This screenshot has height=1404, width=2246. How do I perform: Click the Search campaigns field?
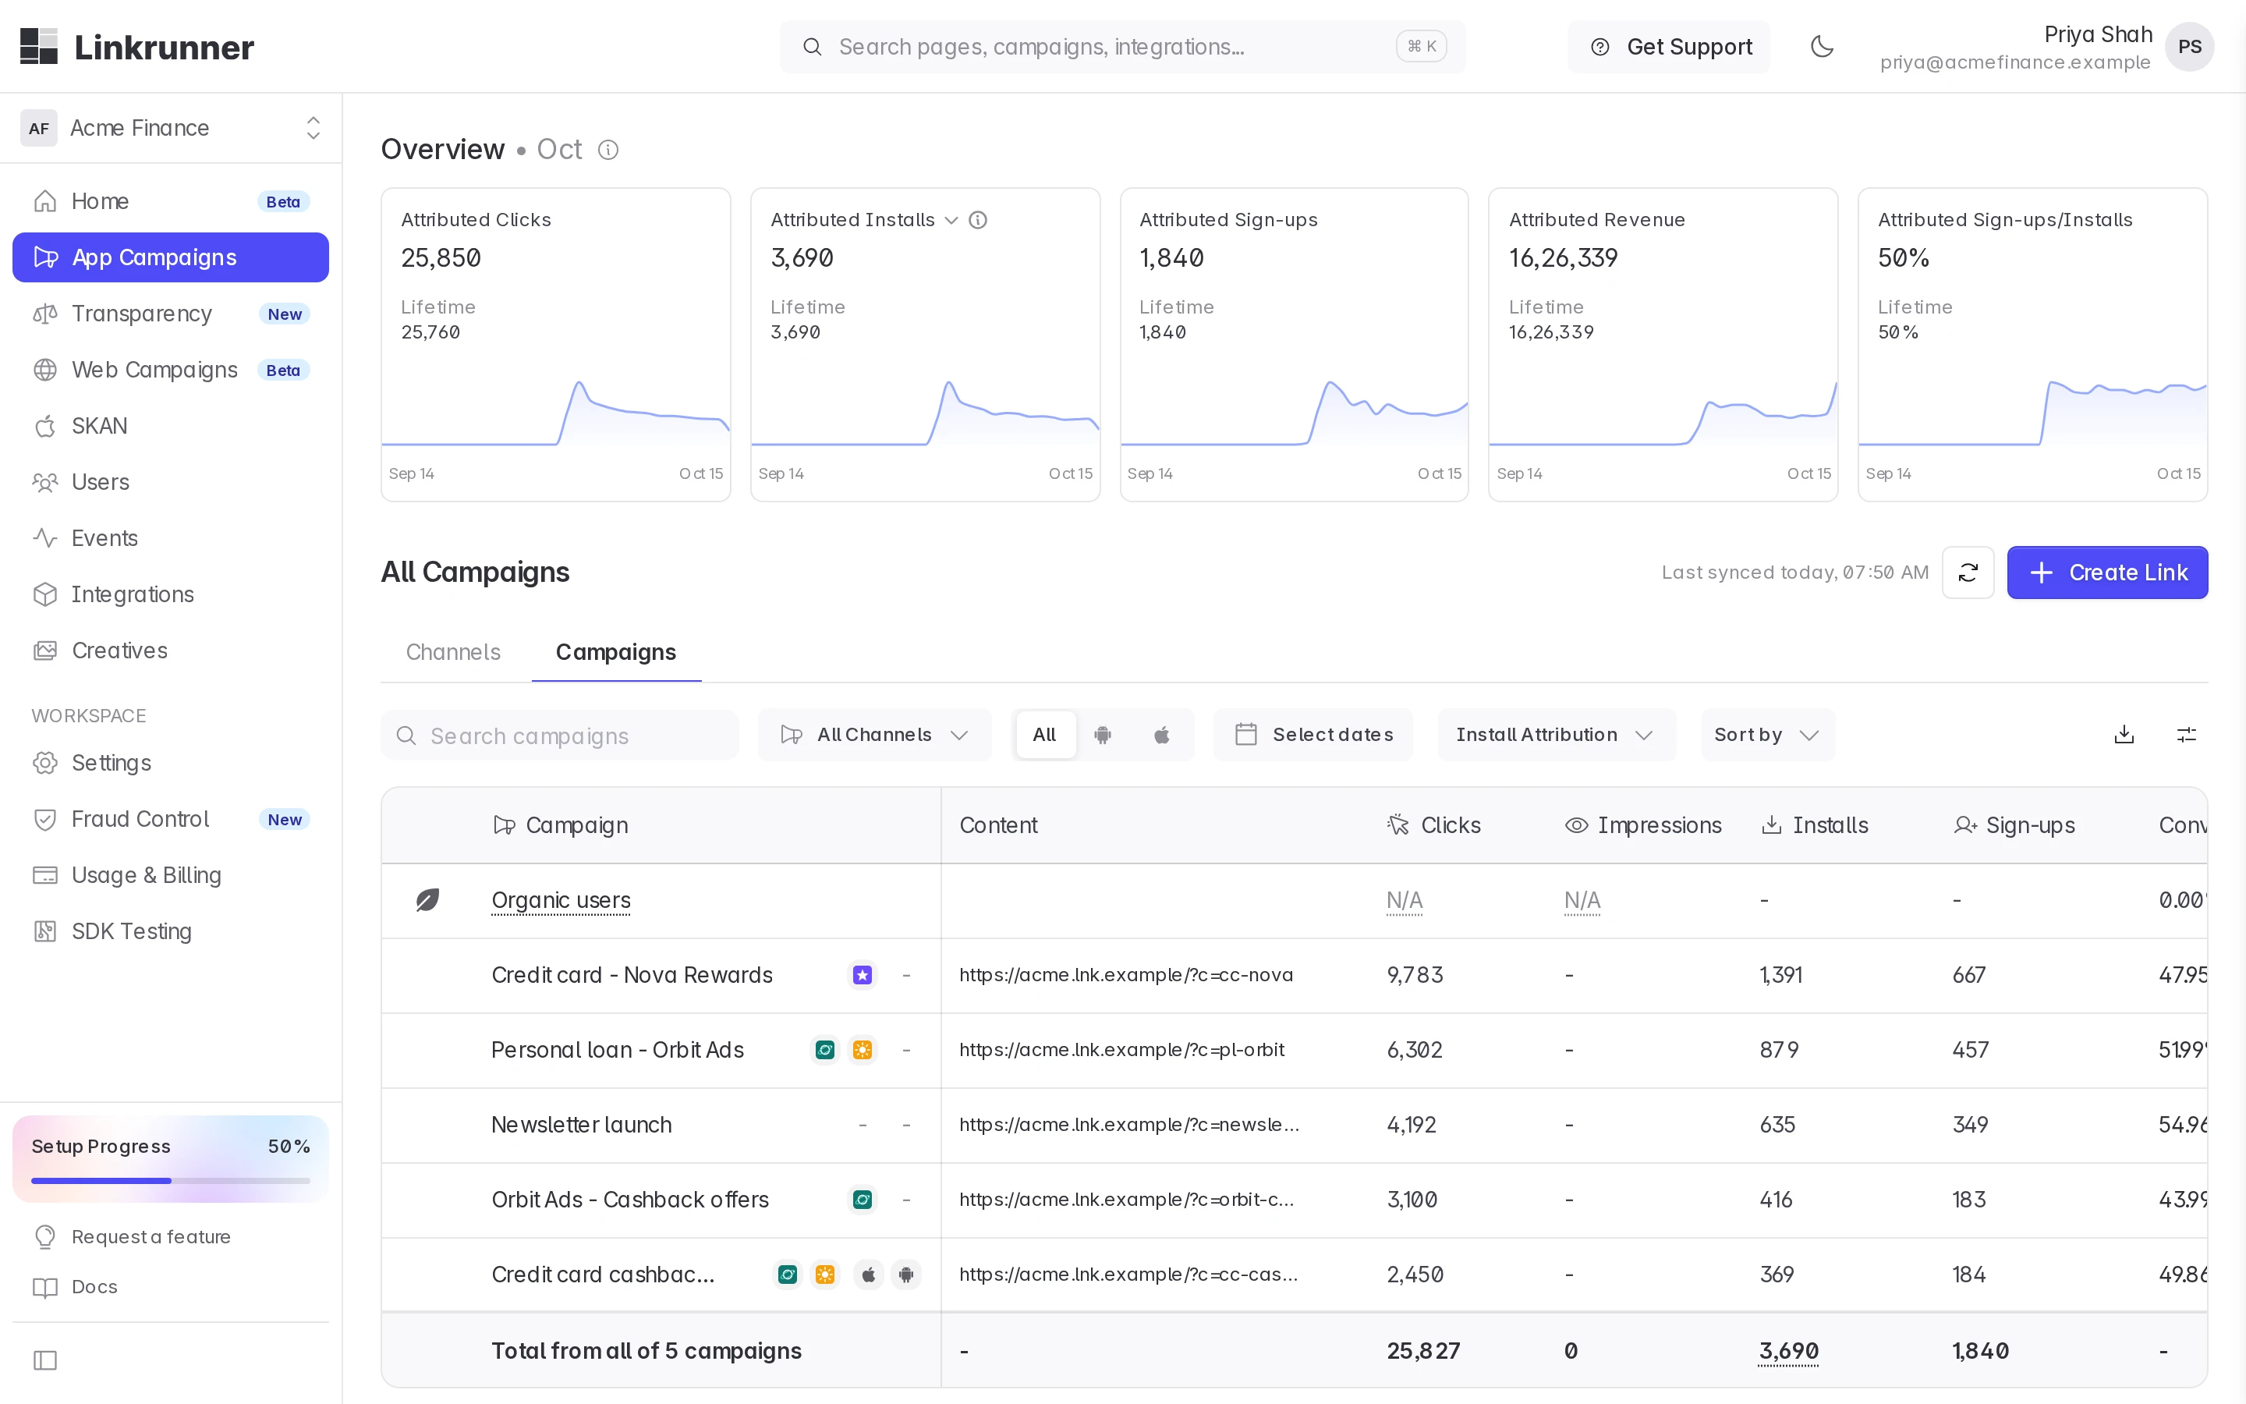(560, 736)
